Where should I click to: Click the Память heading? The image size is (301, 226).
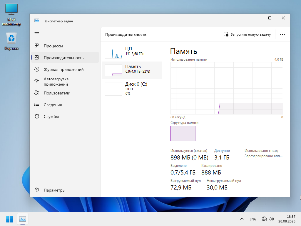[x=183, y=51]
